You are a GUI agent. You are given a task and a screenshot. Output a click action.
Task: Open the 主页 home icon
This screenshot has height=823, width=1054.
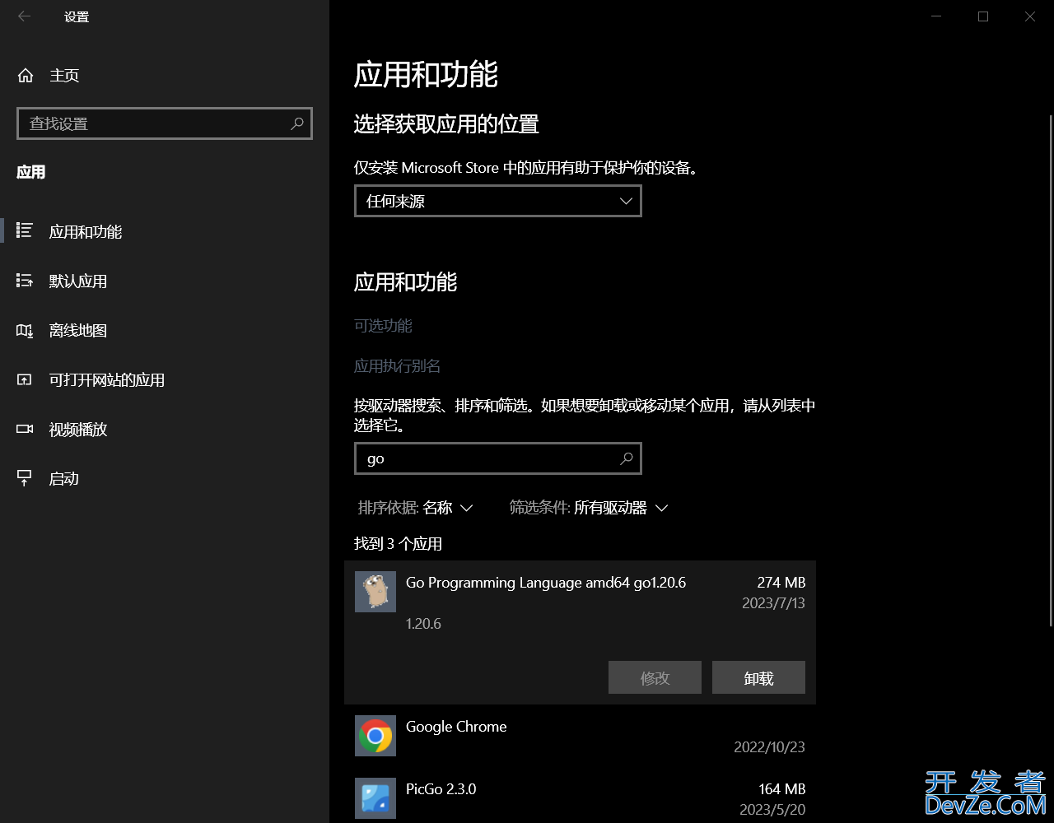pos(26,76)
